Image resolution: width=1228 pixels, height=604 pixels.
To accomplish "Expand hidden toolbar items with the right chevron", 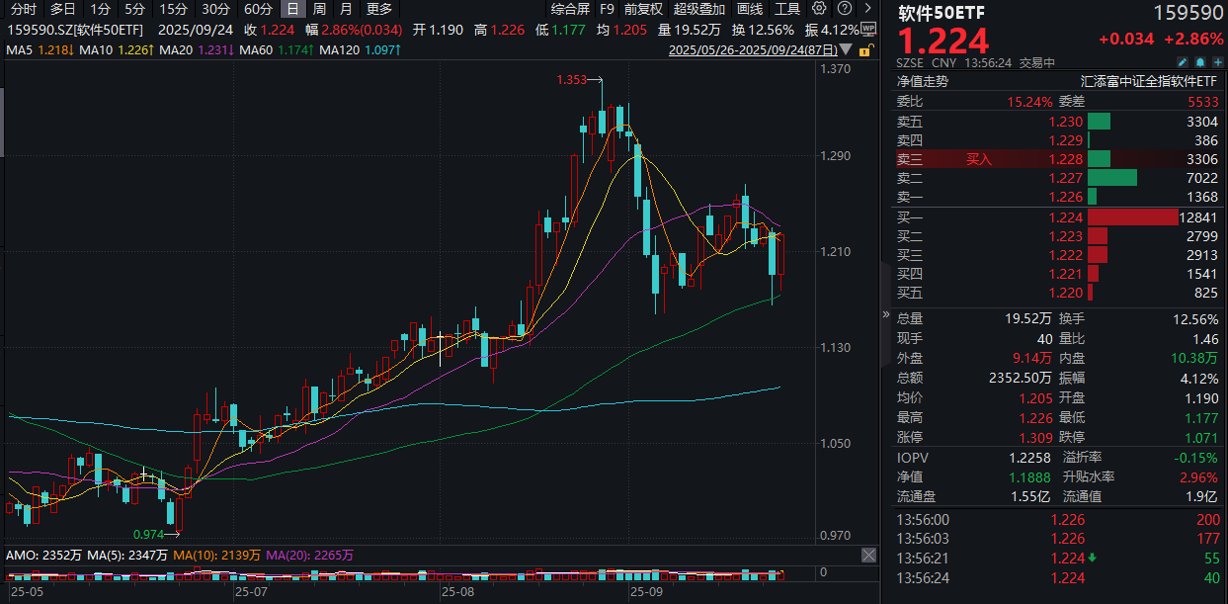I will 868,8.
